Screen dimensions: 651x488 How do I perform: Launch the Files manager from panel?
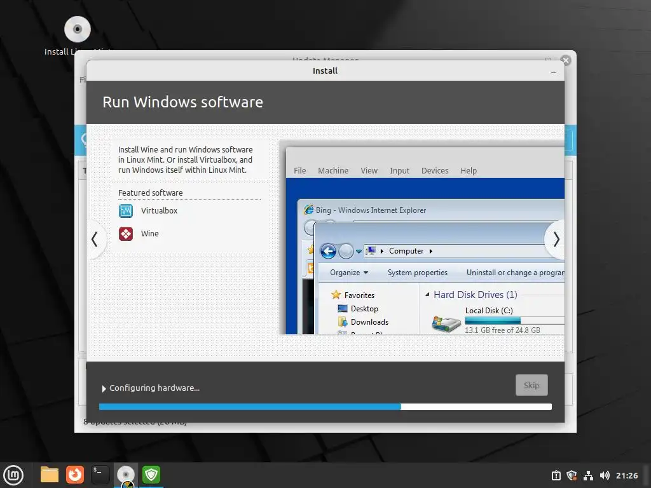[50, 474]
